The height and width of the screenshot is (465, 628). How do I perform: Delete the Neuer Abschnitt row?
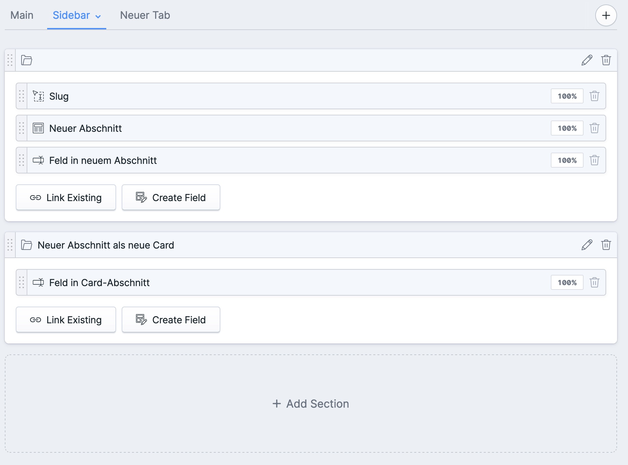[x=595, y=128]
